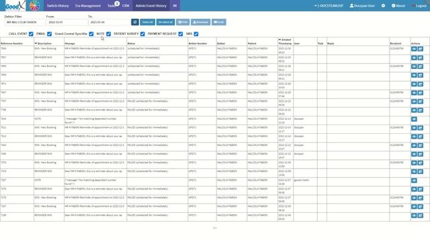View the 2022-12-09 SMS - New Booking event
The width and height of the screenshot is (430, 241).
pyautogui.click(x=414, y=163)
